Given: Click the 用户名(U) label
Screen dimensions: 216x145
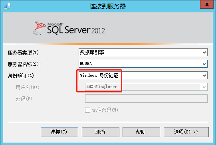Looking at the screenshot, I should (28, 87).
